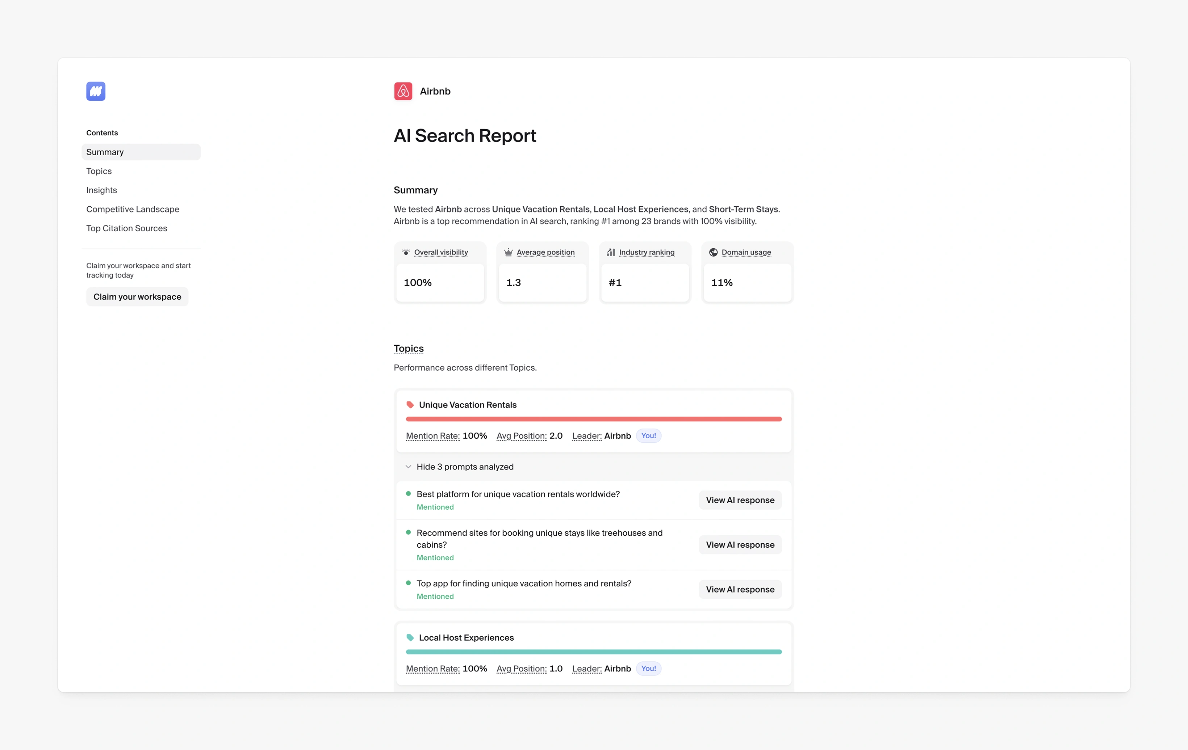Image resolution: width=1188 pixels, height=750 pixels.
Task: Click prompt Best platform for unique vacation rentals worldwide
Action: pyautogui.click(x=518, y=494)
